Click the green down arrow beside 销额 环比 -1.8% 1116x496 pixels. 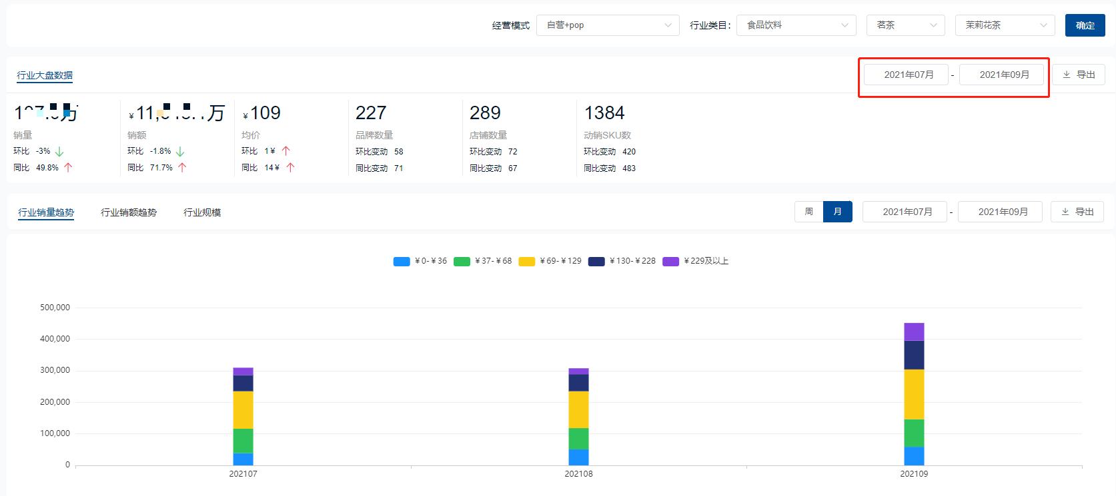tap(180, 151)
